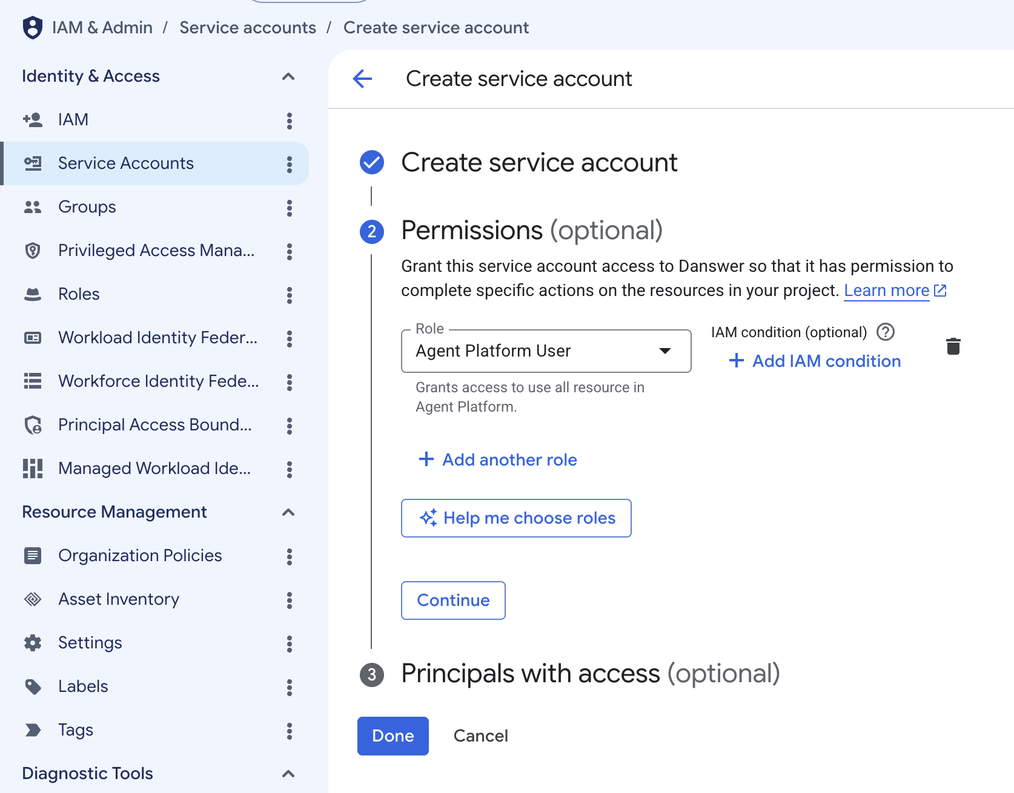Image resolution: width=1014 pixels, height=793 pixels.
Task: Click the Tags arrow-shaped icon
Action: point(33,730)
